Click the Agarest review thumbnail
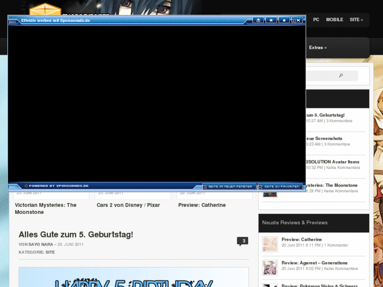 270,268
